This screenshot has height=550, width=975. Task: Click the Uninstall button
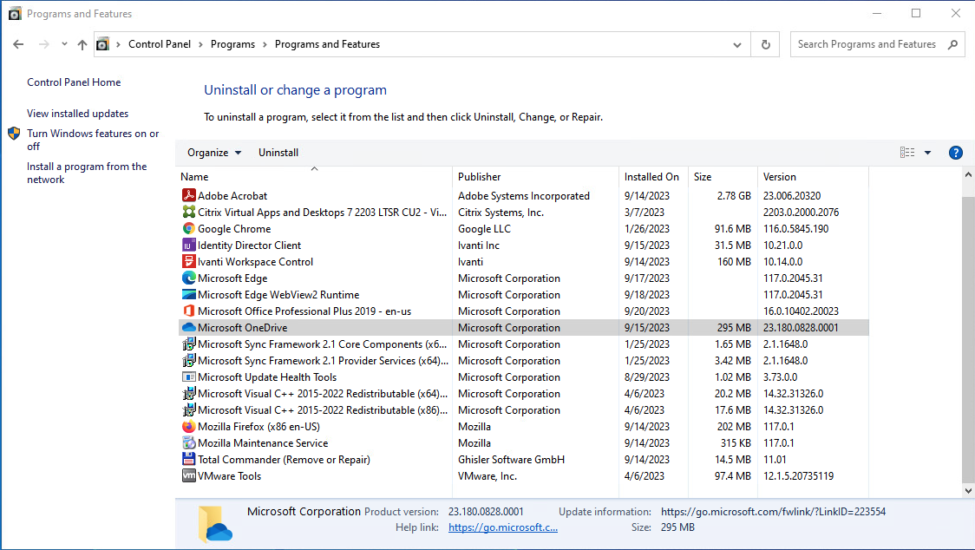click(x=278, y=153)
